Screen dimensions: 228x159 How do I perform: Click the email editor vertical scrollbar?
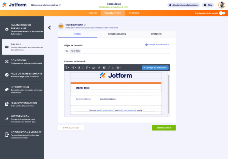point(169,94)
